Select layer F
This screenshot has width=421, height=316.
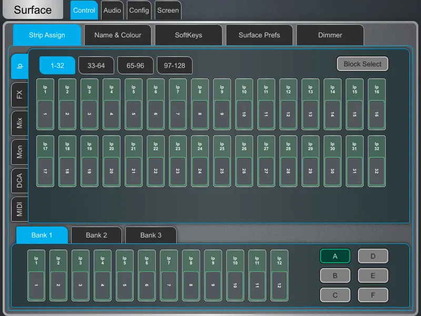373,295
